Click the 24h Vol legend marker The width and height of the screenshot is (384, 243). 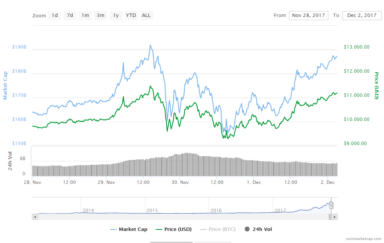[247, 229]
